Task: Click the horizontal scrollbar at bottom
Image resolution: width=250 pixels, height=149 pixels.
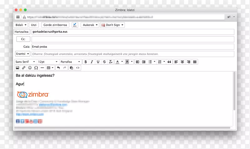Action: pos(122,128)
